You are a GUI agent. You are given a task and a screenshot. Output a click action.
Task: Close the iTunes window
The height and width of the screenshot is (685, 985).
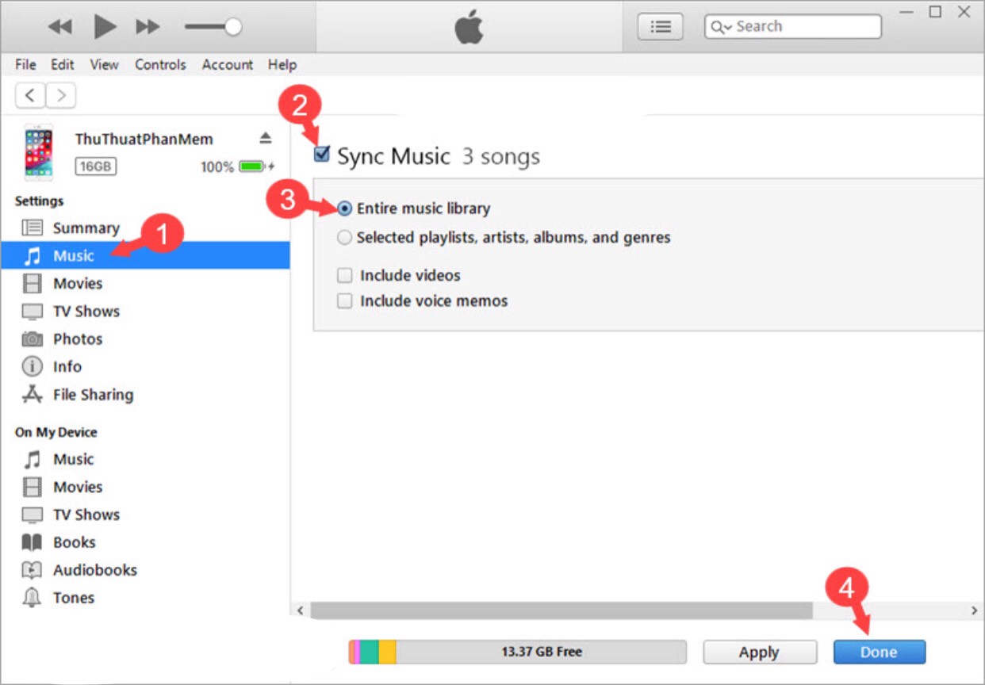tap(964, 12)
